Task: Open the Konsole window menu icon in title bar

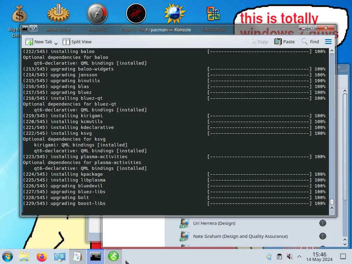Action: coord(25,28)
